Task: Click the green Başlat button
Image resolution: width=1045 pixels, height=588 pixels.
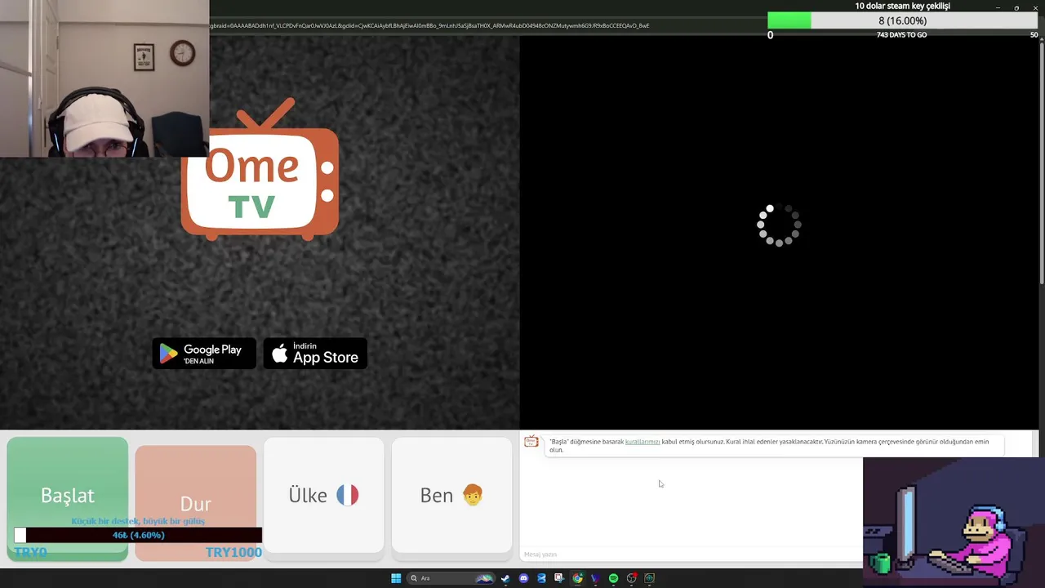Action: pos(68,498)
